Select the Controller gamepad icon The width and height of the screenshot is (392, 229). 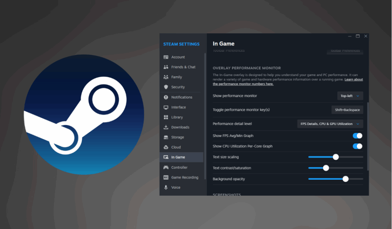pos(166,167)
